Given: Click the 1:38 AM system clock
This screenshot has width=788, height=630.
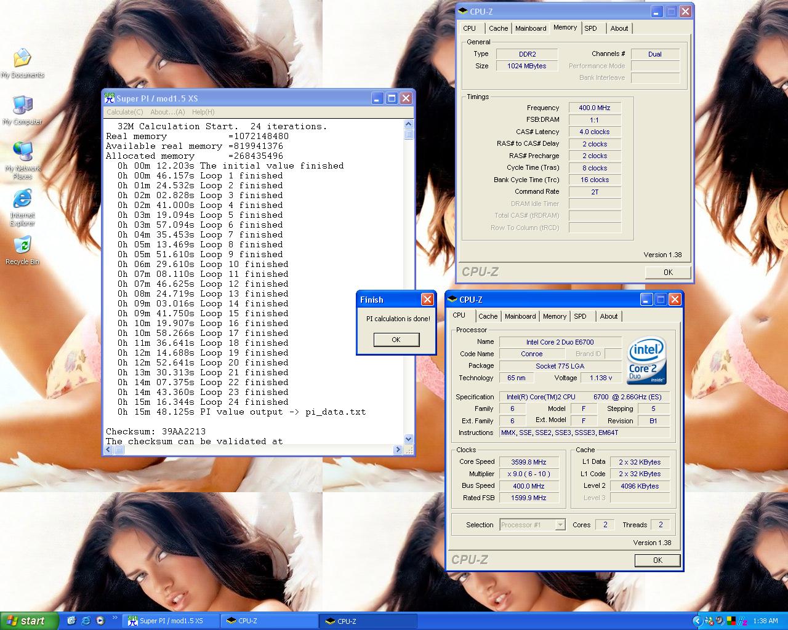Looking at the screenshot, I should click(765, 621).
